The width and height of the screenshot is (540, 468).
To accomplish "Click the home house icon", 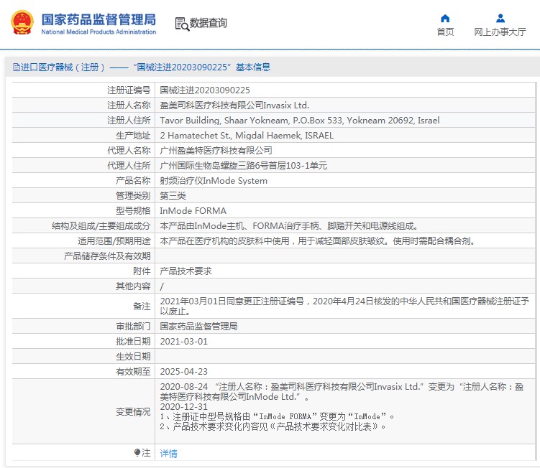I will tap(445, 18).
